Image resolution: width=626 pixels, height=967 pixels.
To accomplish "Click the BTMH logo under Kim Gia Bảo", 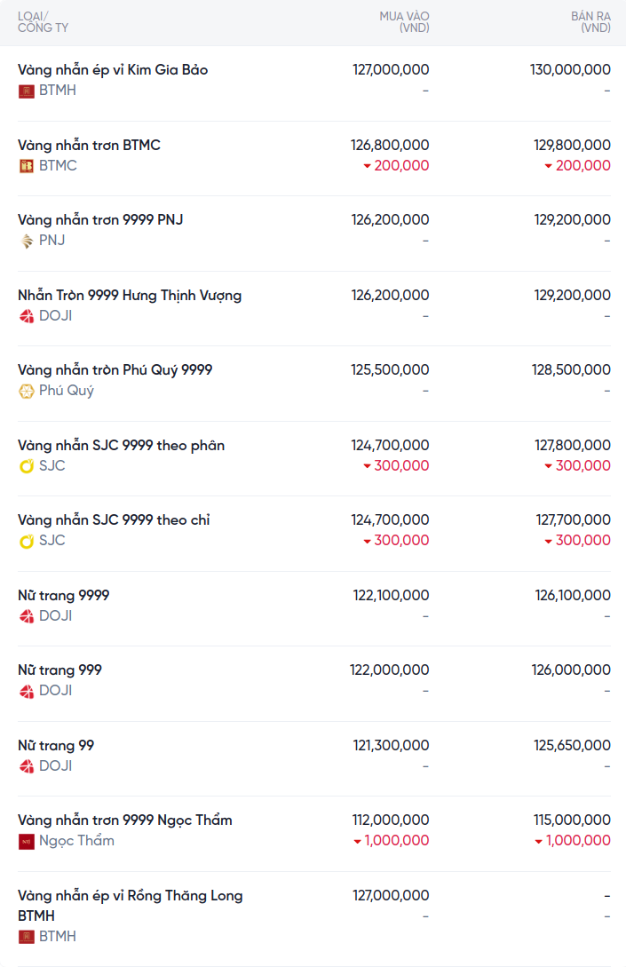I will tap(27, 91).
